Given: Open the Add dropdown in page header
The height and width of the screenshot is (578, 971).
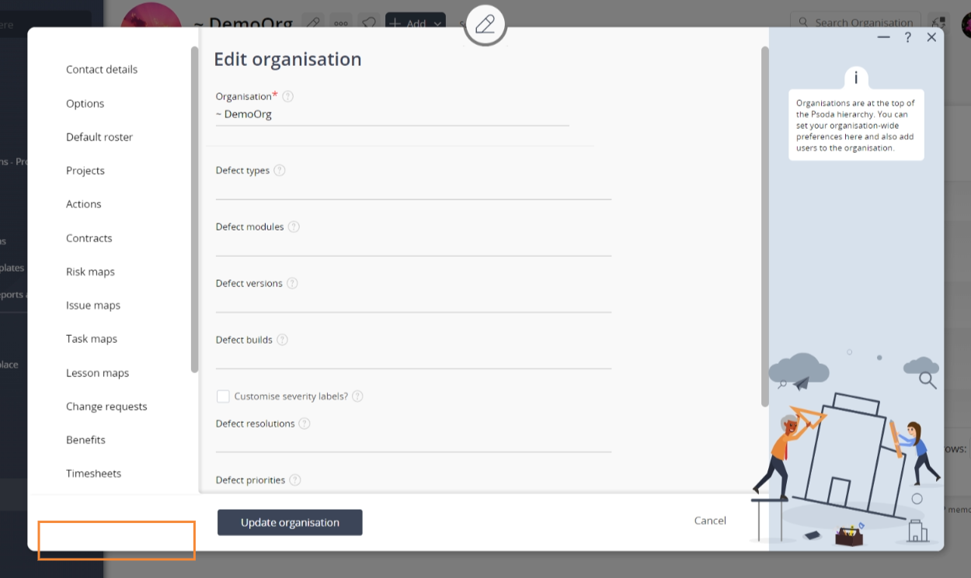Looking at the screenshot, I should (416, 23).
